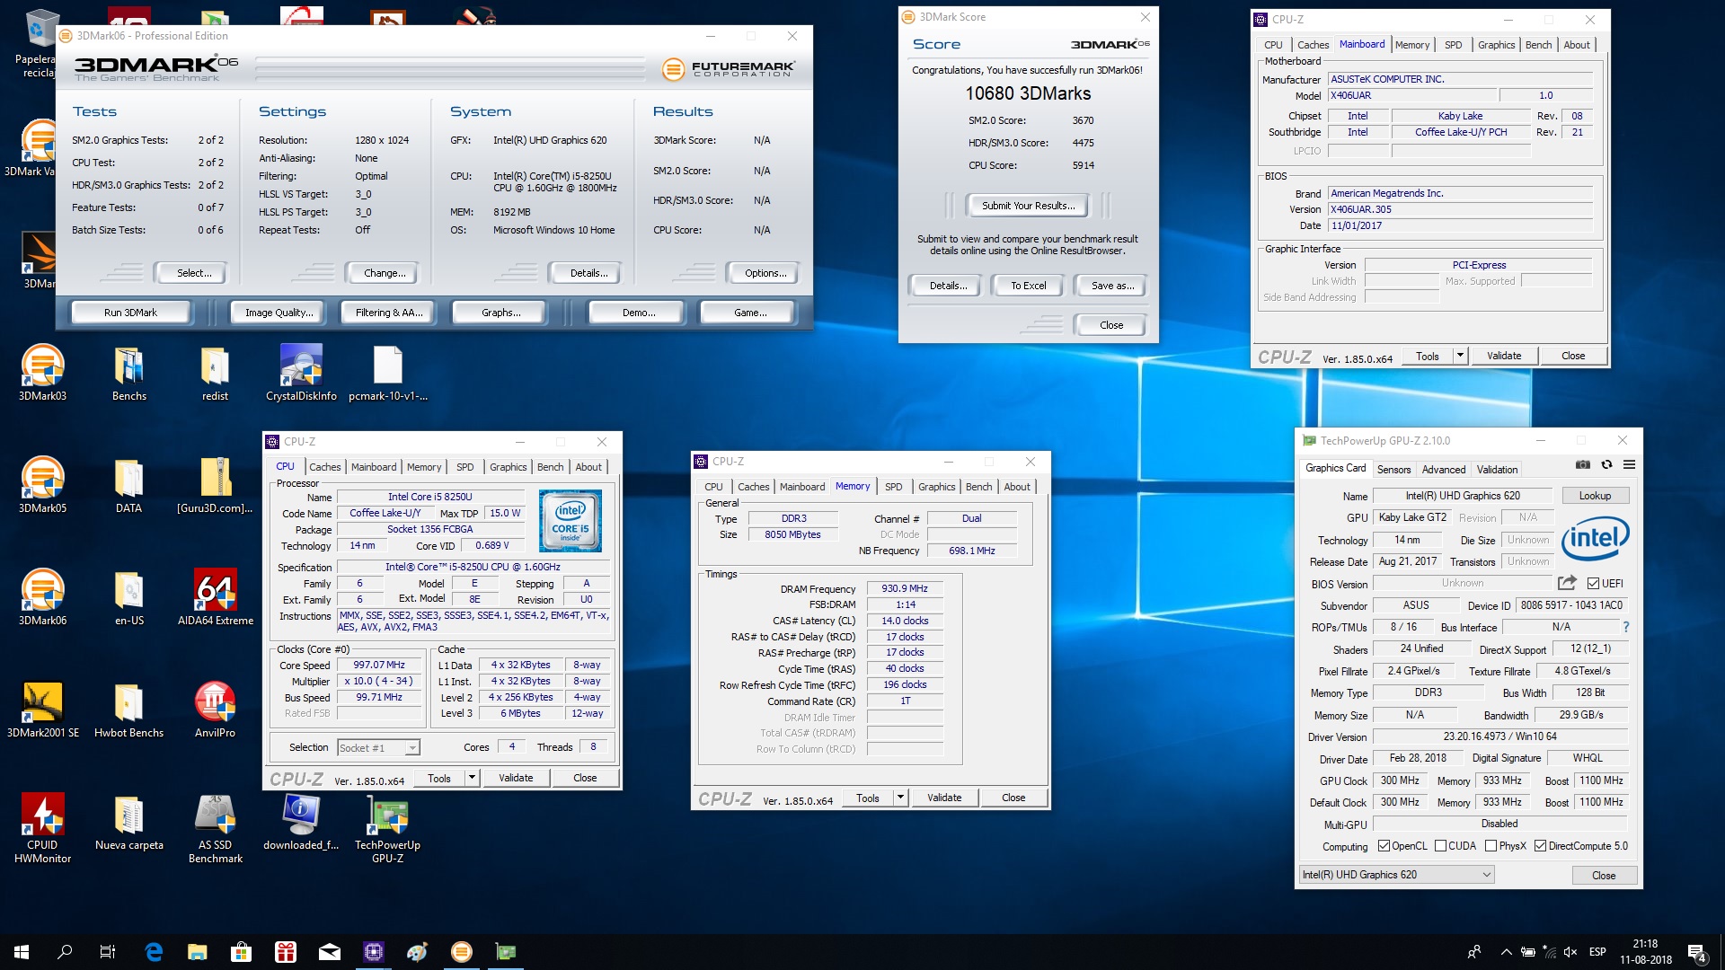The image size is (1725, 970).
Task: Toggle the UEFI checkbox in GPU-Z
Action: (1593, 584)
